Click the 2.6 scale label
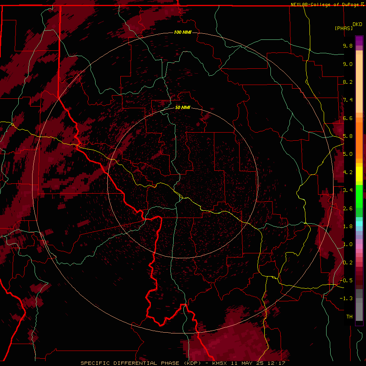 (x=348, y=209)
